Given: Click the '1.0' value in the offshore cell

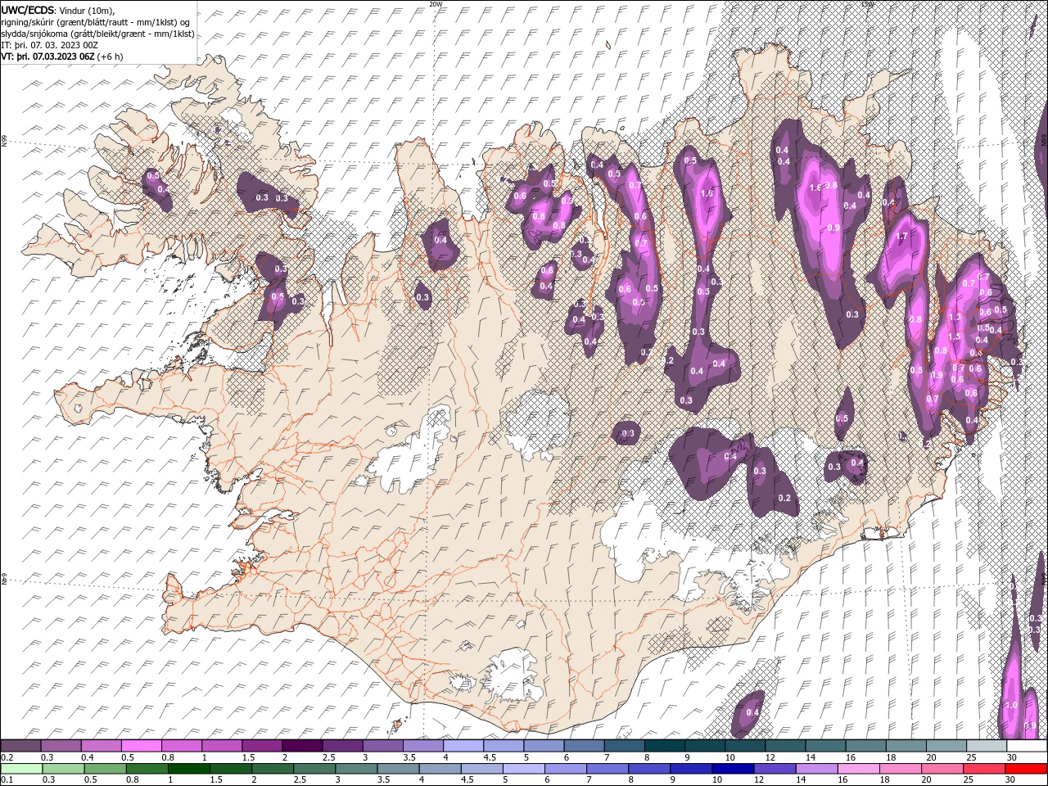Looking at the screenshot, I should (1010, 705).
